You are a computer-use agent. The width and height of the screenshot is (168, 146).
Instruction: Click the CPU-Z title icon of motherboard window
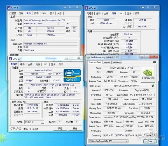click(x=9, y=8)
